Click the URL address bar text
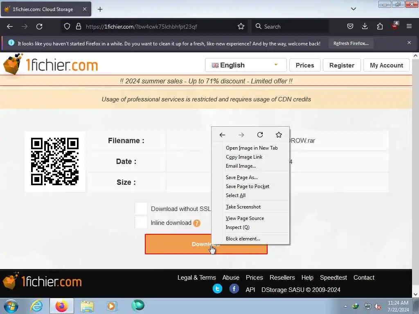Viewport: 419px width, 314px height. (x=141, y=27)
